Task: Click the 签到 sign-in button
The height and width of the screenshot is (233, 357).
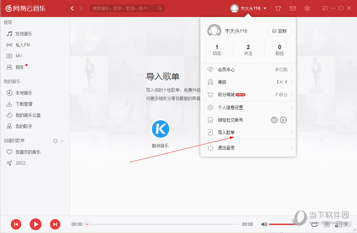Action: (x=280, y=31)
